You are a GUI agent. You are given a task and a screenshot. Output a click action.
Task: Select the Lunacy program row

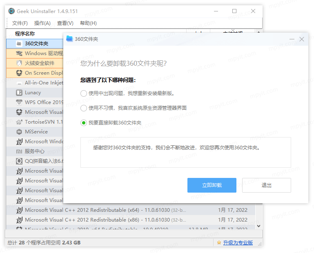coord(35,93)
